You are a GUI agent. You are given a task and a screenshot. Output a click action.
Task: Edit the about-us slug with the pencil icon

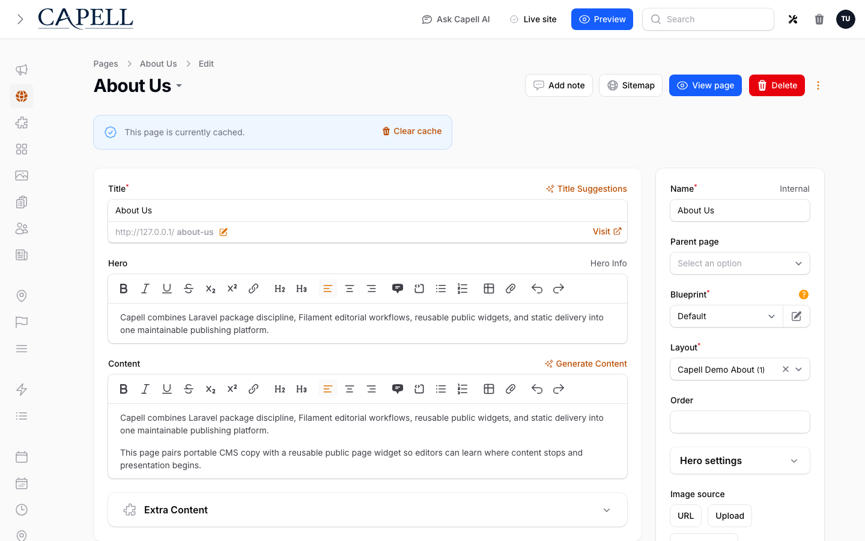223,232
